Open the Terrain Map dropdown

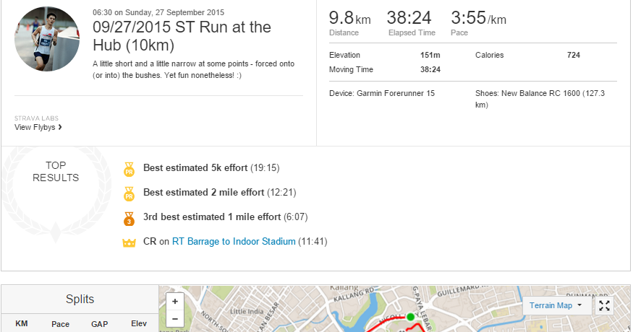[x=555, y=305]
